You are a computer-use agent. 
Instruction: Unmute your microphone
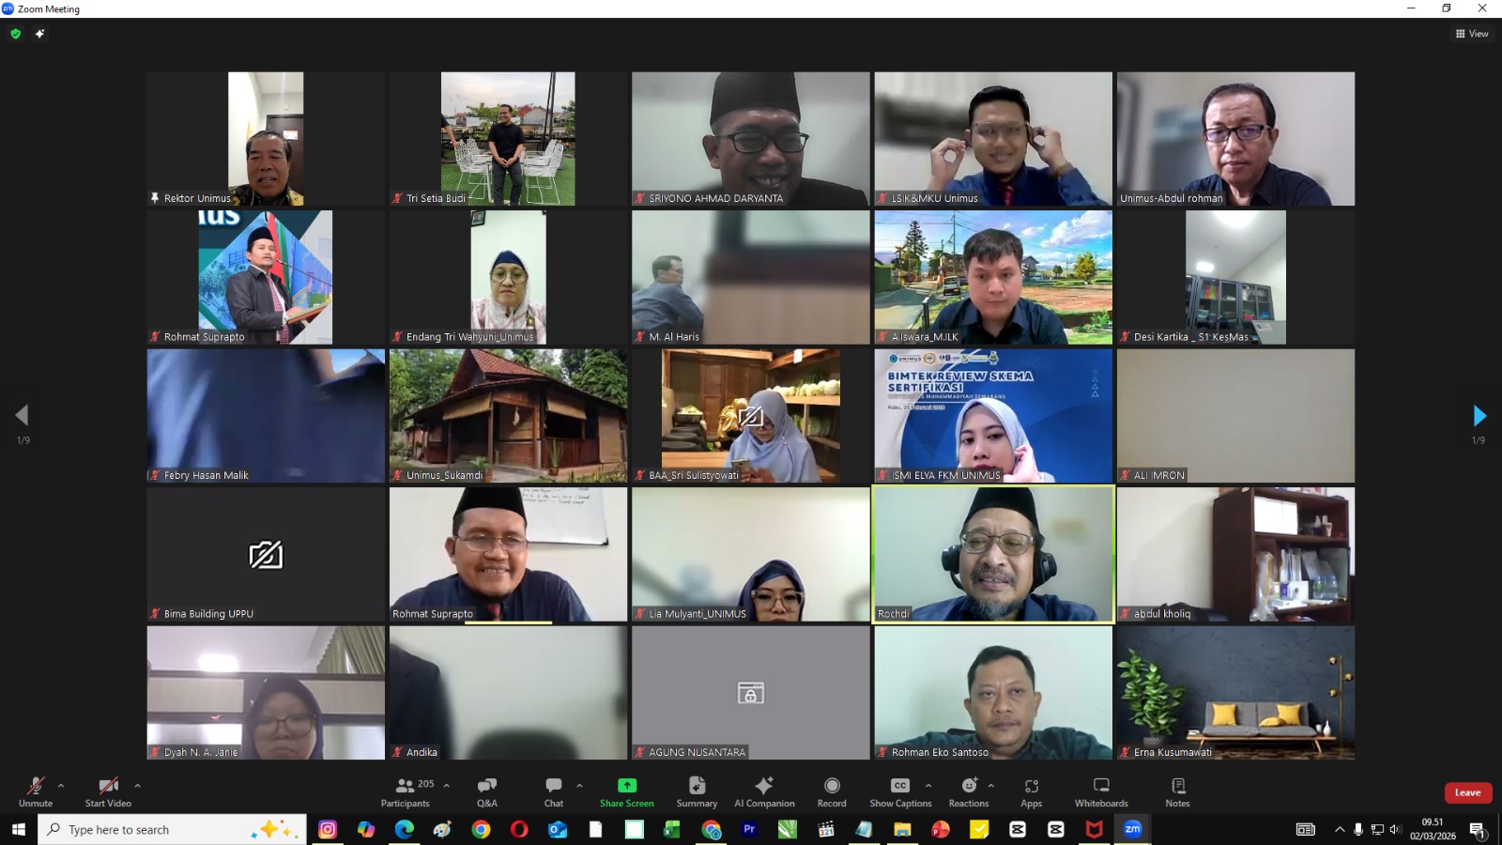pyautogui.click(x=36, y=791)
